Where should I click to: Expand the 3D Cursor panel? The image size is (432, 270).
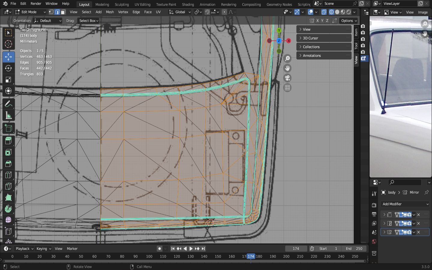[x=323, y=38]
